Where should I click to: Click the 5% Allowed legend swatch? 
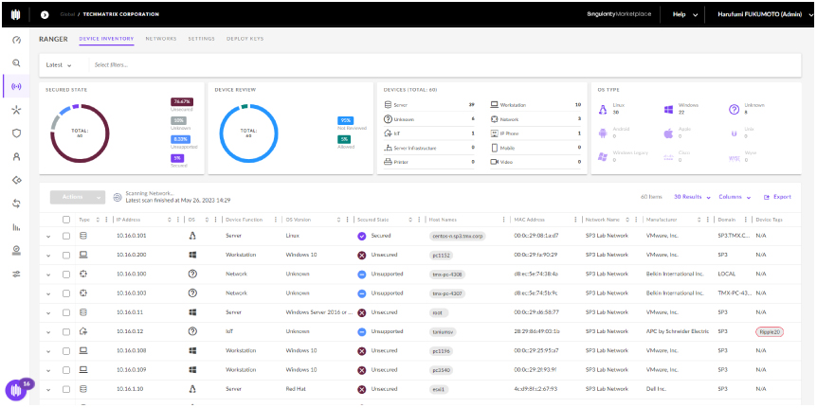point(344,139)
